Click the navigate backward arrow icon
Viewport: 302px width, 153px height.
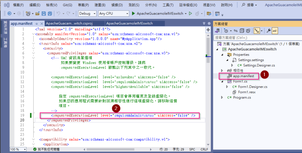click(x=9, y=14)
